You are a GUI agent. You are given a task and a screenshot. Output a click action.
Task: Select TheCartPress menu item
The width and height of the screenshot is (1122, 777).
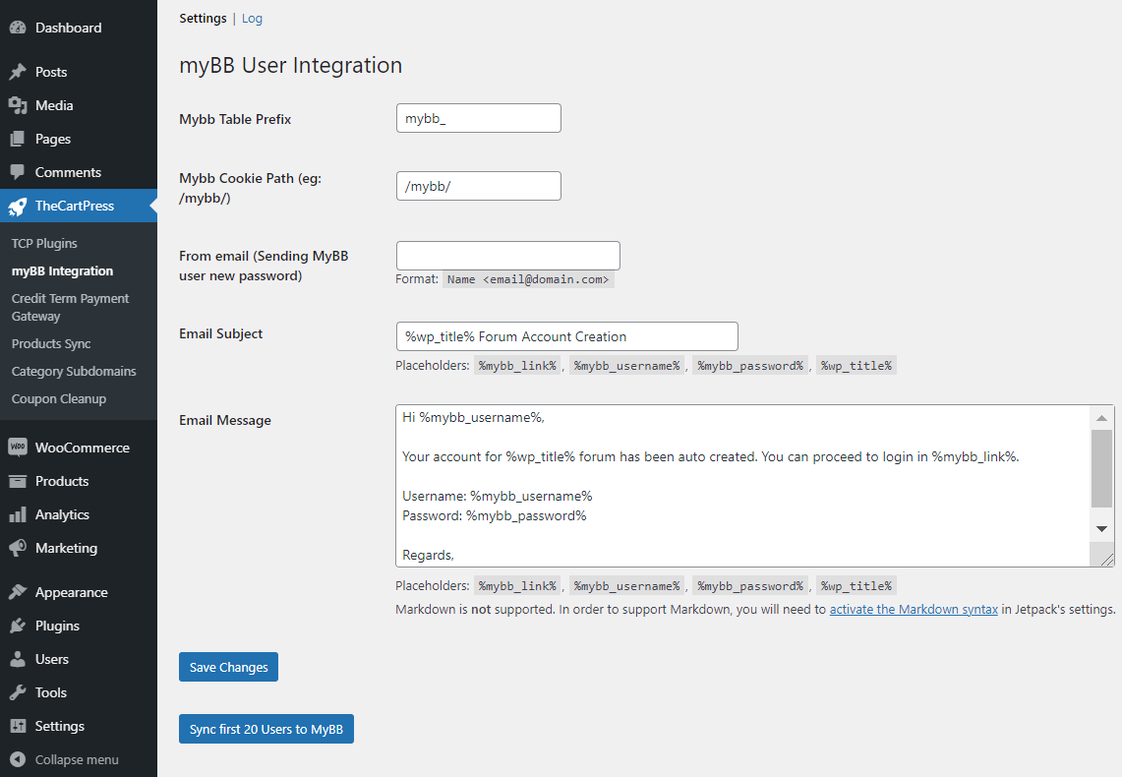click(79, 207)
